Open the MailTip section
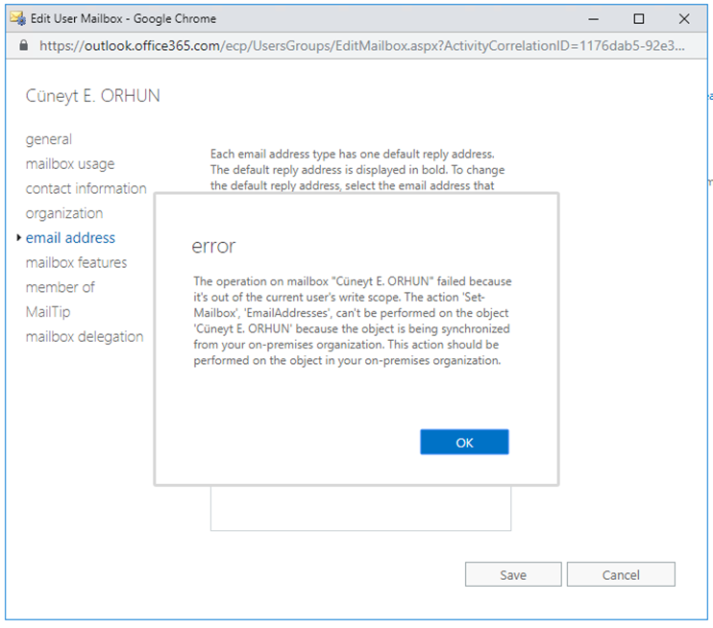713x628 pixels. click(48, 312)
